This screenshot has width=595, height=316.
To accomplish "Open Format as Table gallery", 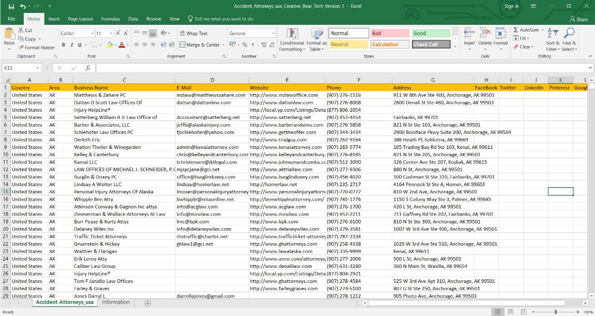I will pos(316,39).
